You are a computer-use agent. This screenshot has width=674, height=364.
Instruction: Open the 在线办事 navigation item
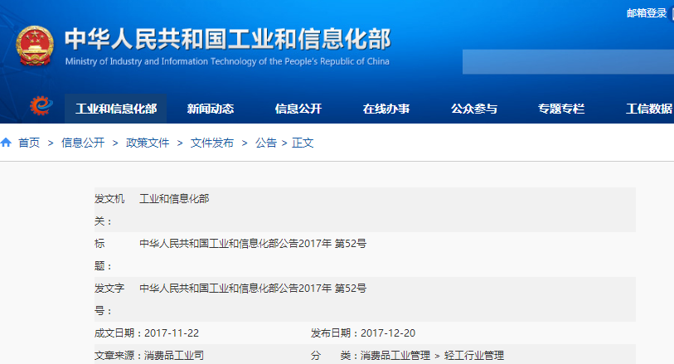(386, 109)
